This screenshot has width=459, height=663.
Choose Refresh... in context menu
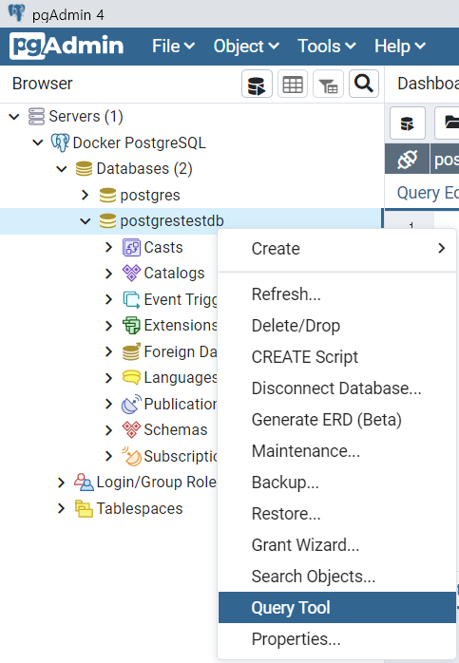click(337, 294)
